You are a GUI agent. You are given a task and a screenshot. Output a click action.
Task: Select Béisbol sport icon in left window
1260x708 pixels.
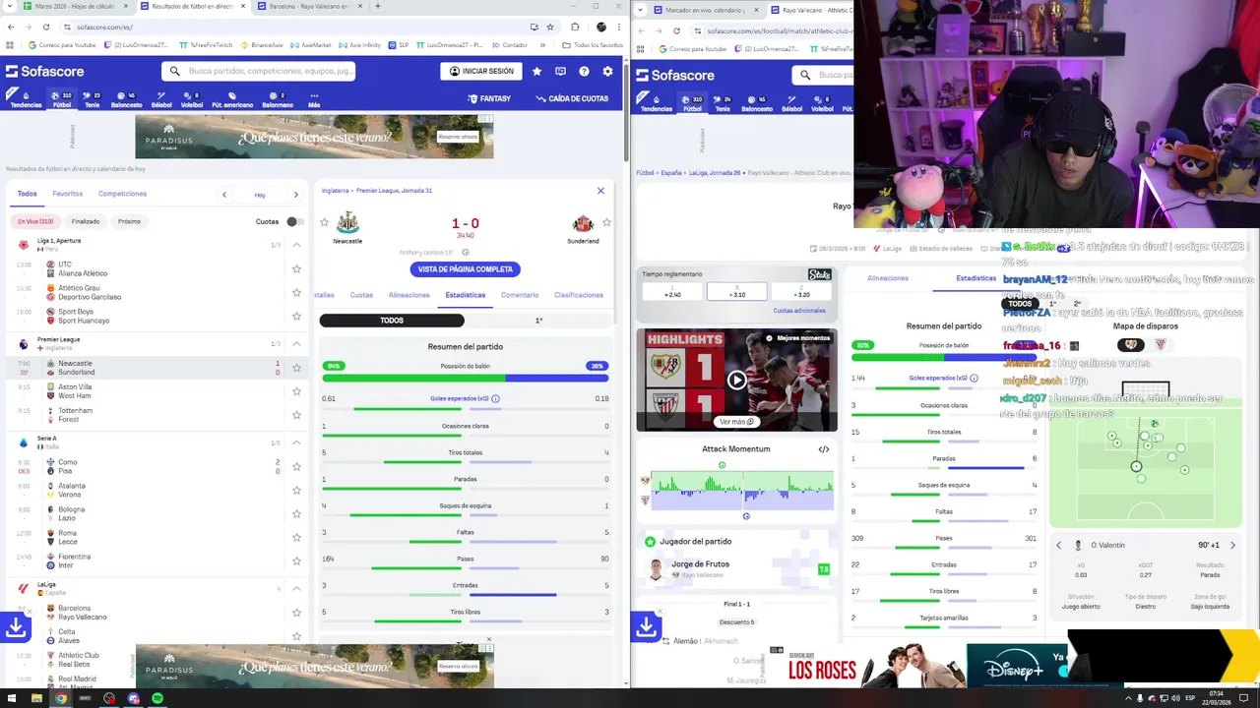pos(161,99)
